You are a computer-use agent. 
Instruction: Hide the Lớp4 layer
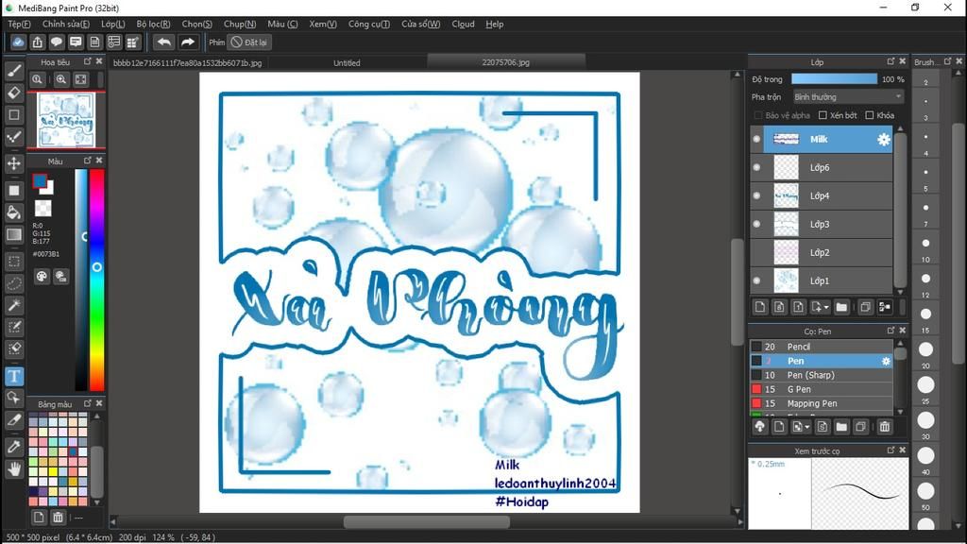pos(756,195)
